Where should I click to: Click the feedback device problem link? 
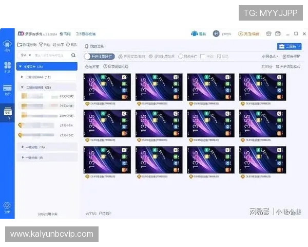(x=118, y=66)
